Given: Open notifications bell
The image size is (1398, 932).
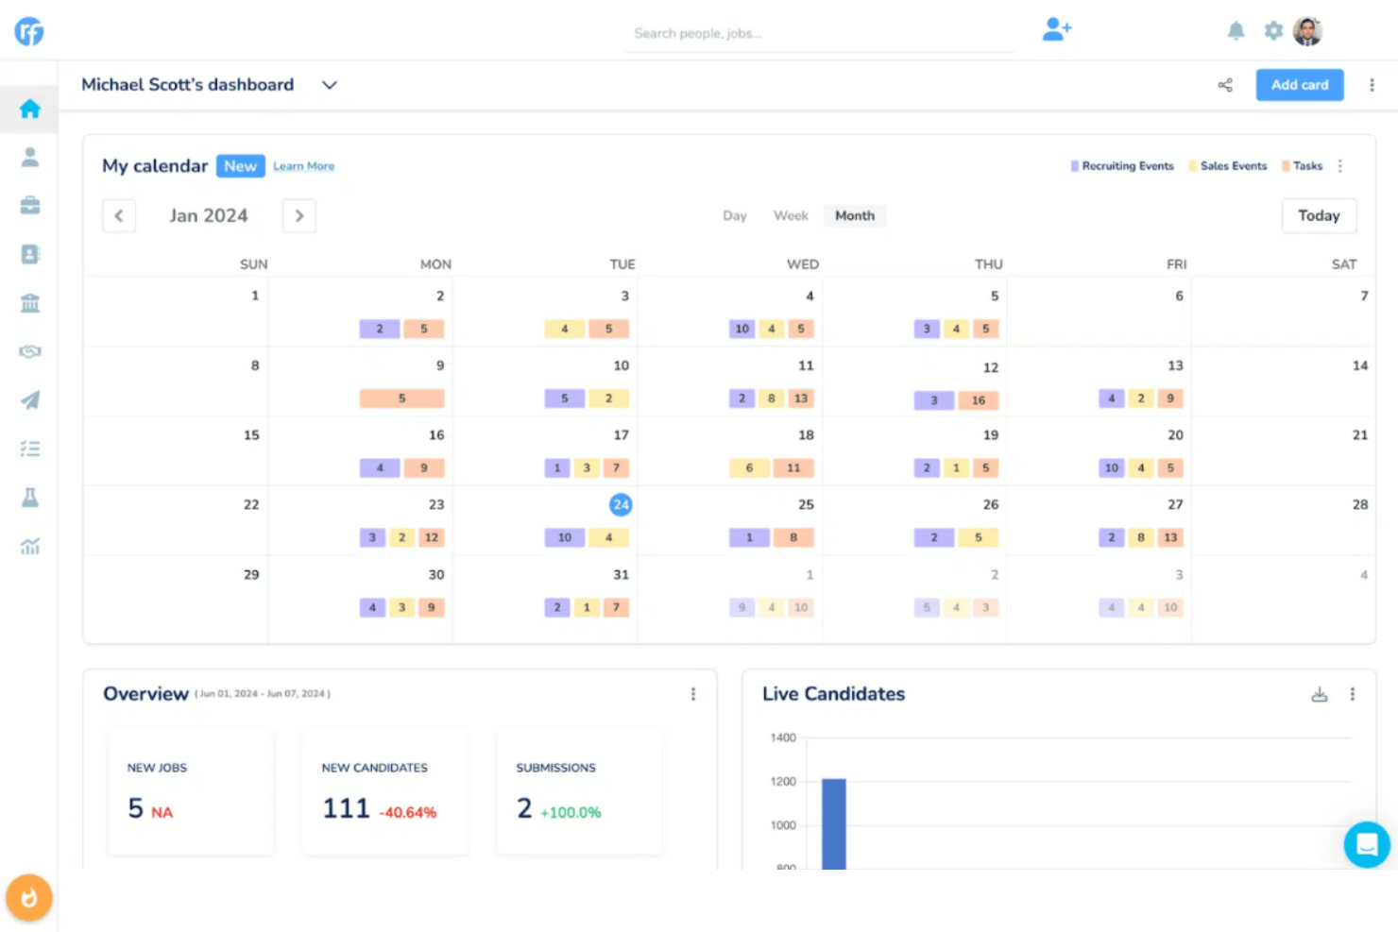Looking at the screenshot, I should (x=1236, y=31).
